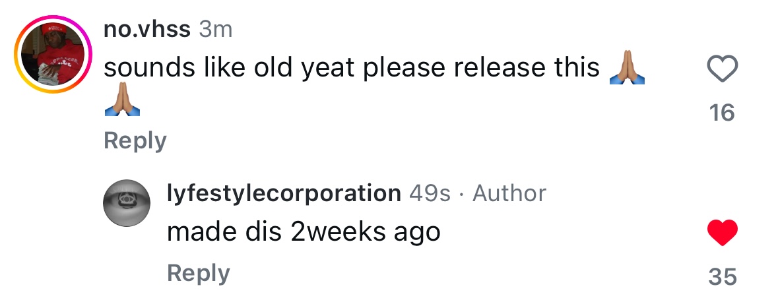This screenshot has height=306, width=778.
Task: Reply to the no.vhss comment
Action: [x=135, y=141]
